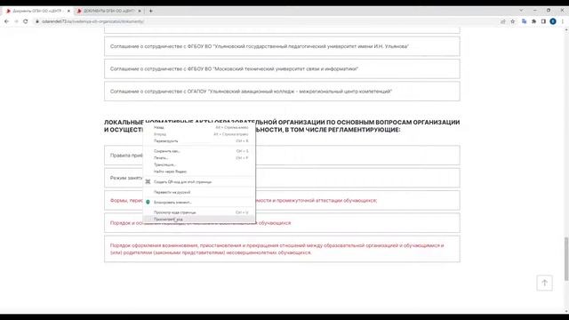Select Создать QR-код для этой страницы
Viewport: 569px width, 320px height.
(199, 181)
